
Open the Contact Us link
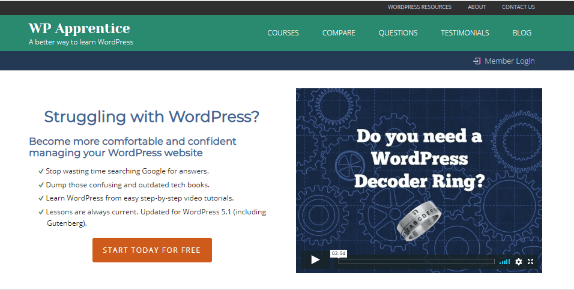tap(518, 7)
